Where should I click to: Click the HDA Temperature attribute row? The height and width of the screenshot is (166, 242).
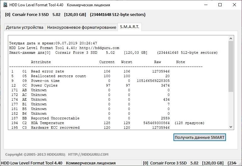(x=108, y=123)
